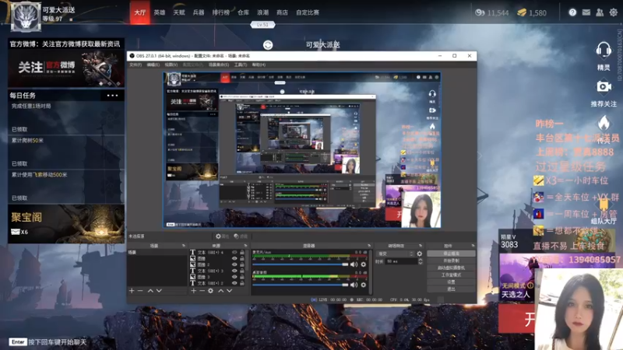Open the 关注官方微博 banner

[66, 68]
